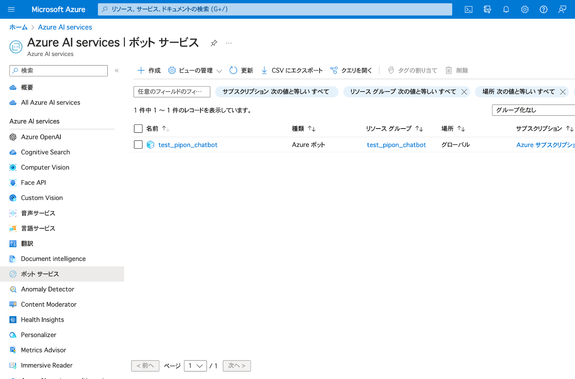The width and height of the screenshot is (575, 379).
Task: Expand the ビューの管理 dropdown
Action: point(195,71)
